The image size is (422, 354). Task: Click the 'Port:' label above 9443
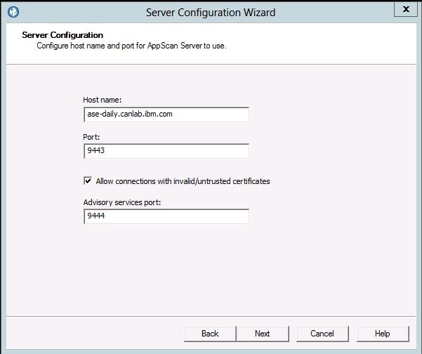click(91, 137)
